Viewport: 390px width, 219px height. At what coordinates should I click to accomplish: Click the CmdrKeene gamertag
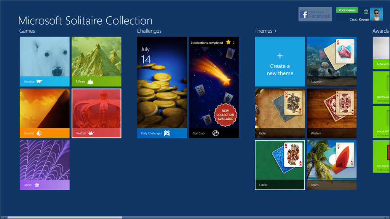point(359,19)
